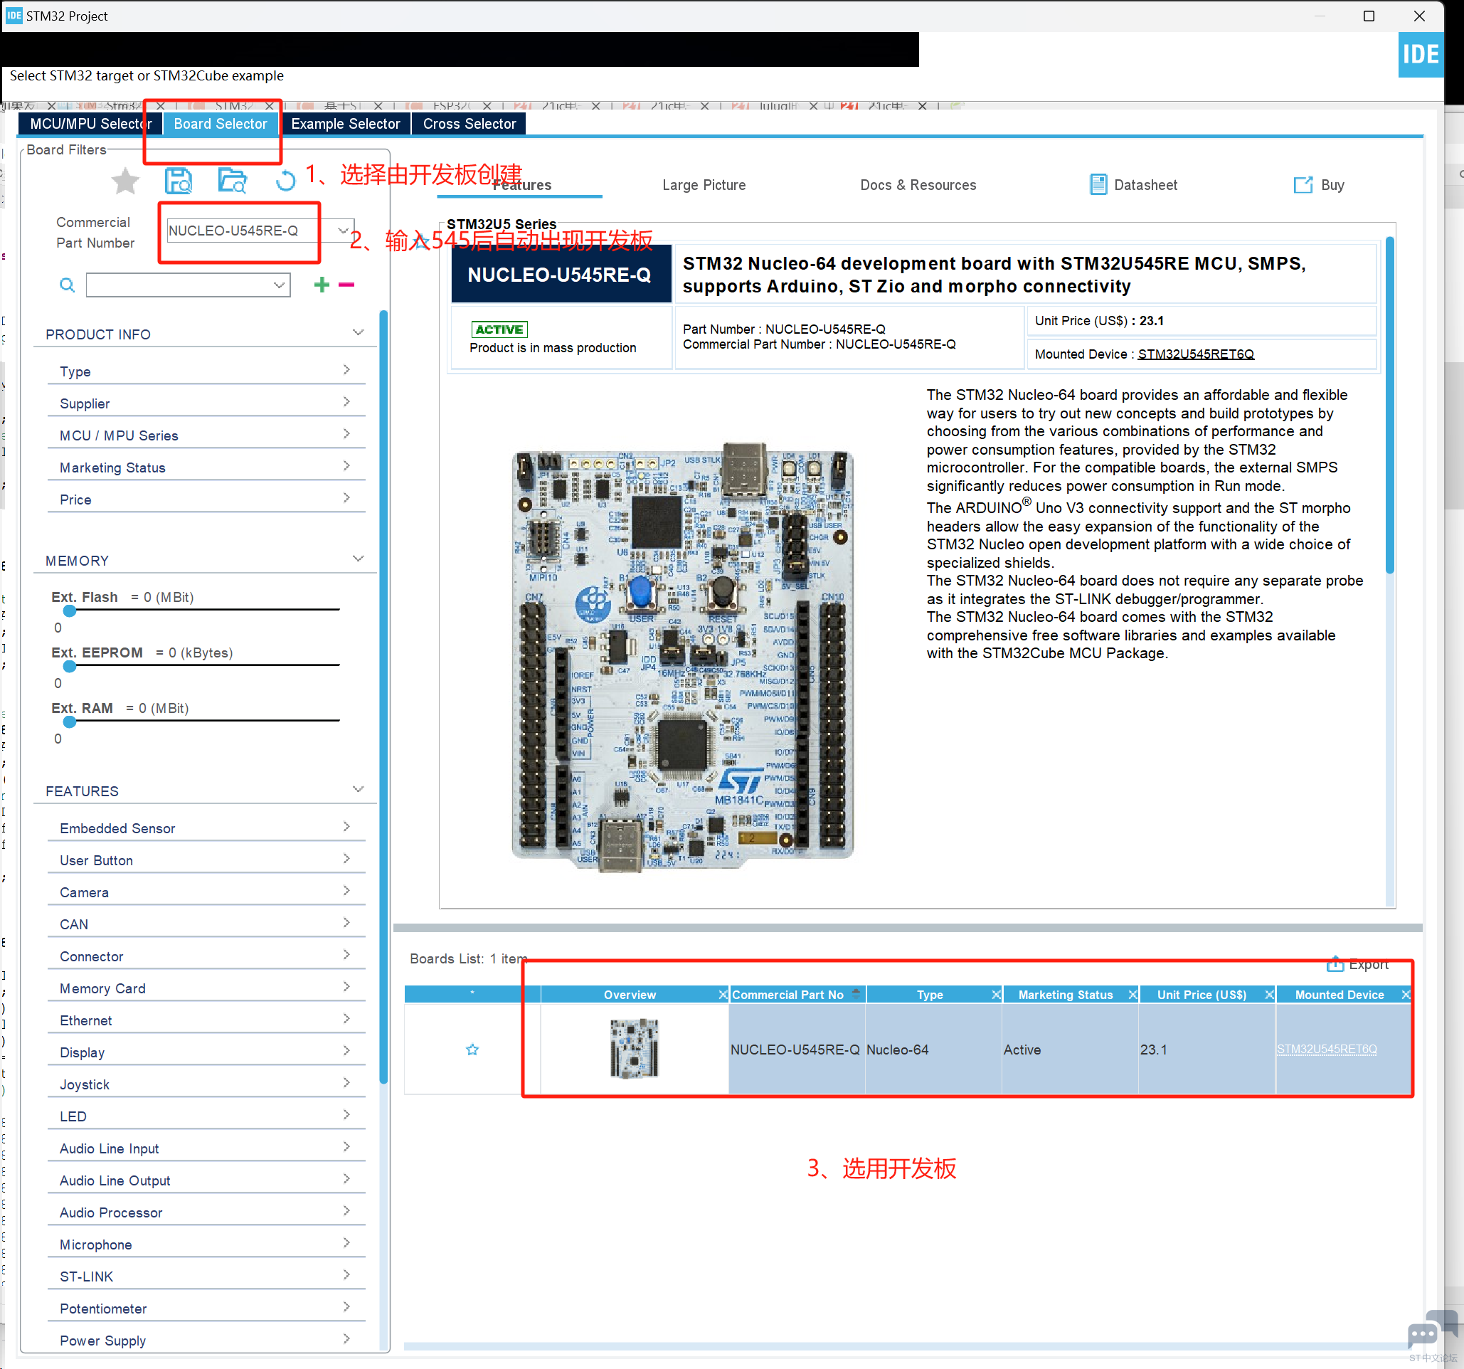
Task: Click the large Nucleo board picture
Action: (682, 657)
